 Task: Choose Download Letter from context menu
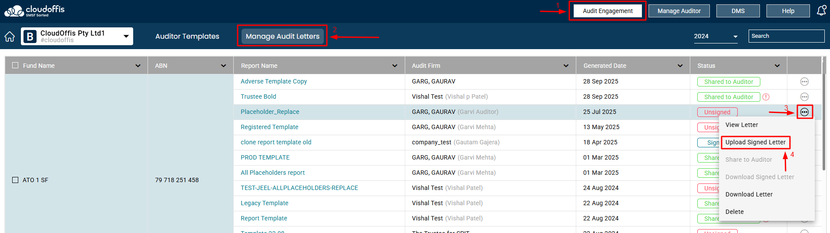[x=749, y=194]
